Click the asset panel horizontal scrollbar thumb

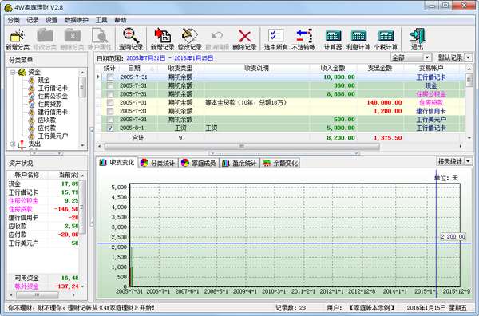[38, 295]
